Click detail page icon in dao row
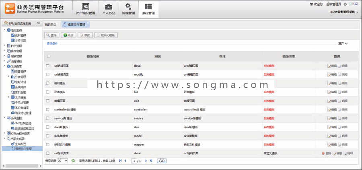Image resolution: width=362 pixels, height=170 pixels. [x=339, y=127]
